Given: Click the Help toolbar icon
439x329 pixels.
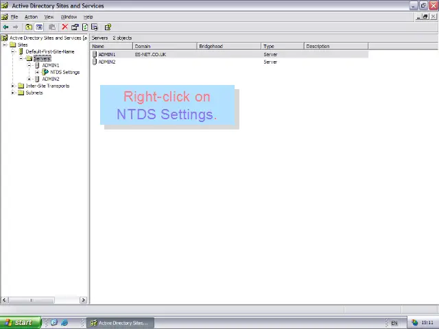Looking at the screenshot, I should [108, 27].
